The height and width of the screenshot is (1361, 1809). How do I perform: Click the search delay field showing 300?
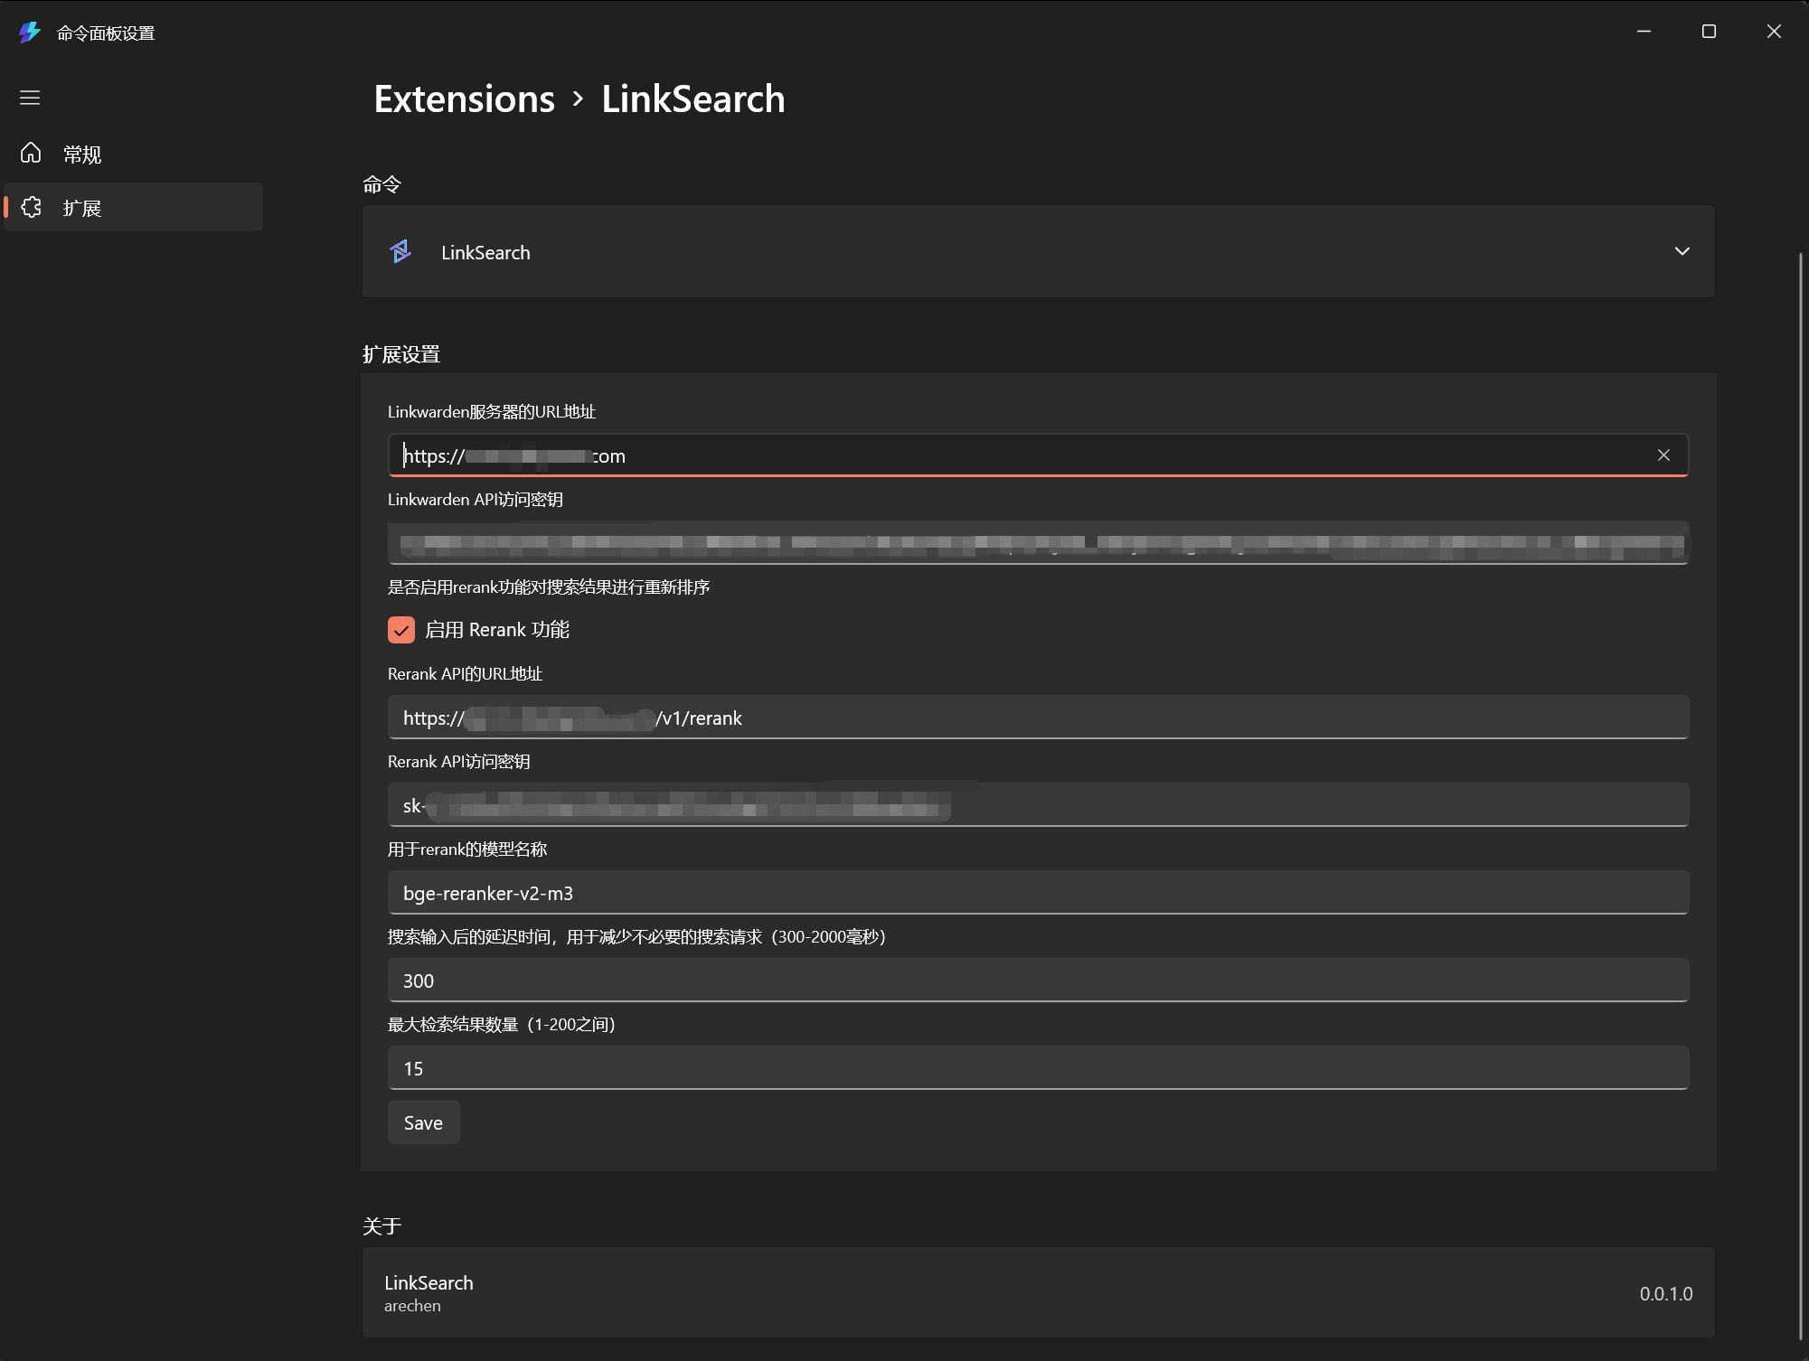click(x=1037, y=981)
